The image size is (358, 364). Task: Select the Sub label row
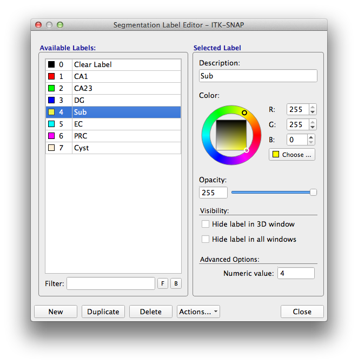click(114, 112)
